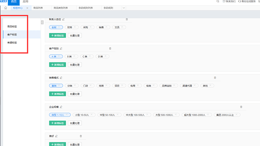Viewport: 260px width, 146px height.
Task: Remove the B类 tag
Action: point(74,56)
